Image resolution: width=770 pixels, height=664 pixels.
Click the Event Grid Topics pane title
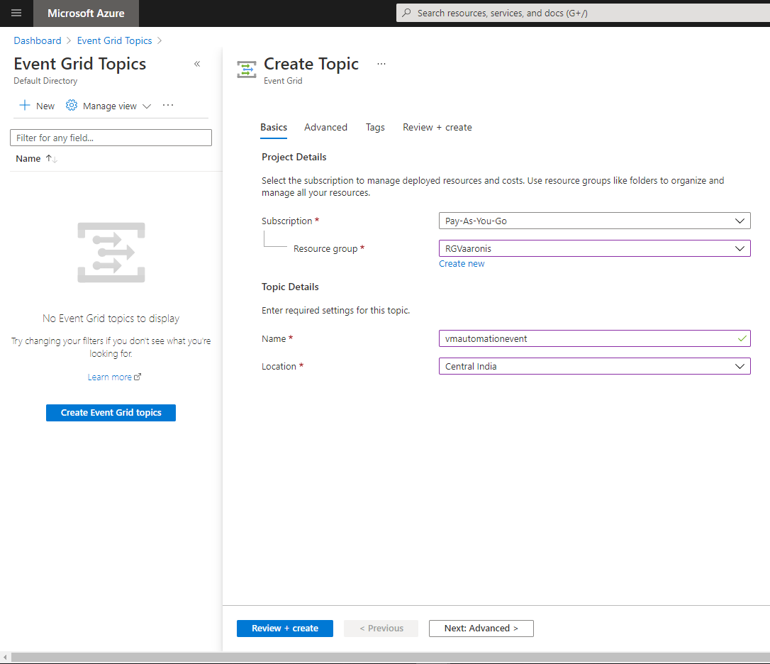click(x=80, y=64)
